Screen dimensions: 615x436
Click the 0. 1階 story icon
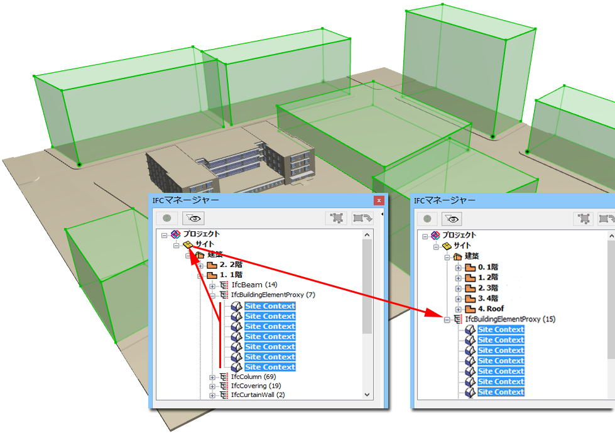(470, 268)
